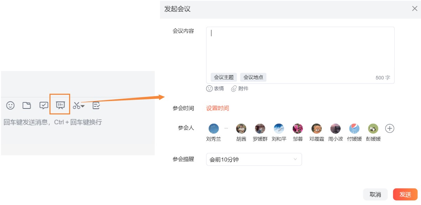
Task: Insert the 会议主题 tag into meeting content
Action: (223, 77)
